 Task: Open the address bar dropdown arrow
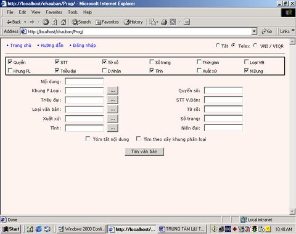click(254, 31)
